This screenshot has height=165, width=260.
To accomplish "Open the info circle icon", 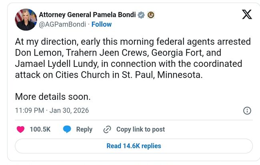I will tap(247, 110).
